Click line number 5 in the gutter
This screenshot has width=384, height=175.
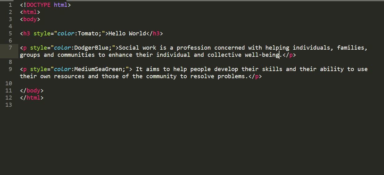[11, 34]
